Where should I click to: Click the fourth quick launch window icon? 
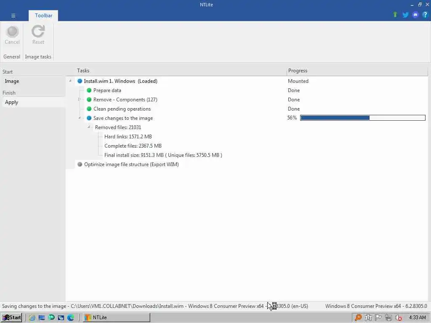click(61, 318)
